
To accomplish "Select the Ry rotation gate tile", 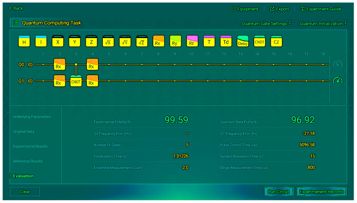I will (x=175, y=41).
